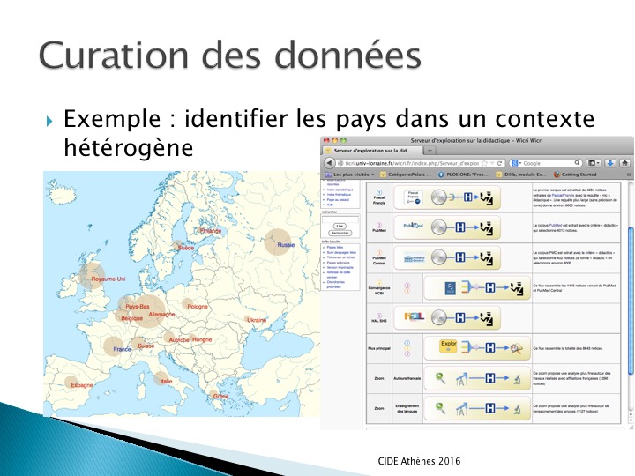Open the Aide sidebar link

pos(330,205)
